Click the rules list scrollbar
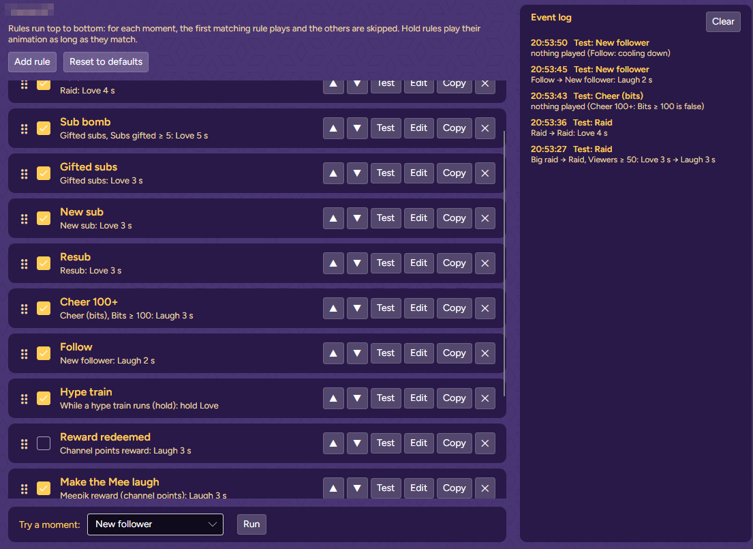 (x=504, y=263)
